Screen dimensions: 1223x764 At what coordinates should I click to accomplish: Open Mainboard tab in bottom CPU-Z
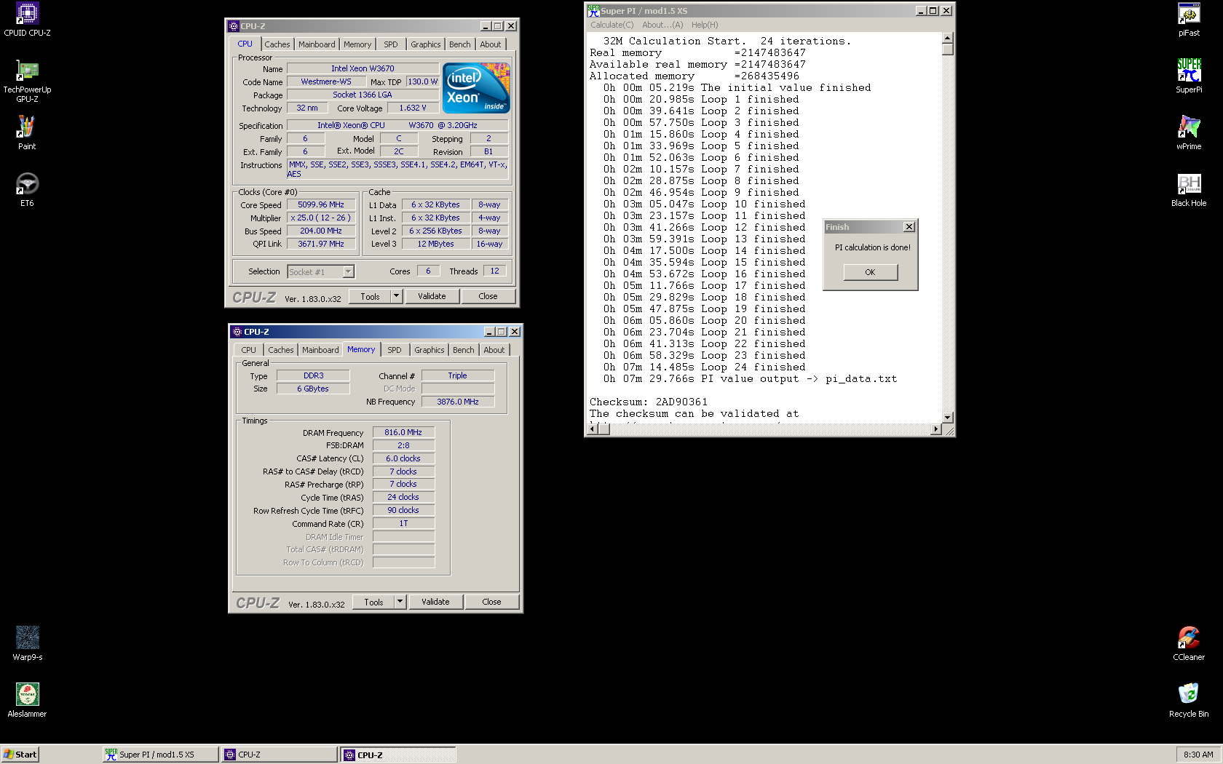(x=320, y=350)
